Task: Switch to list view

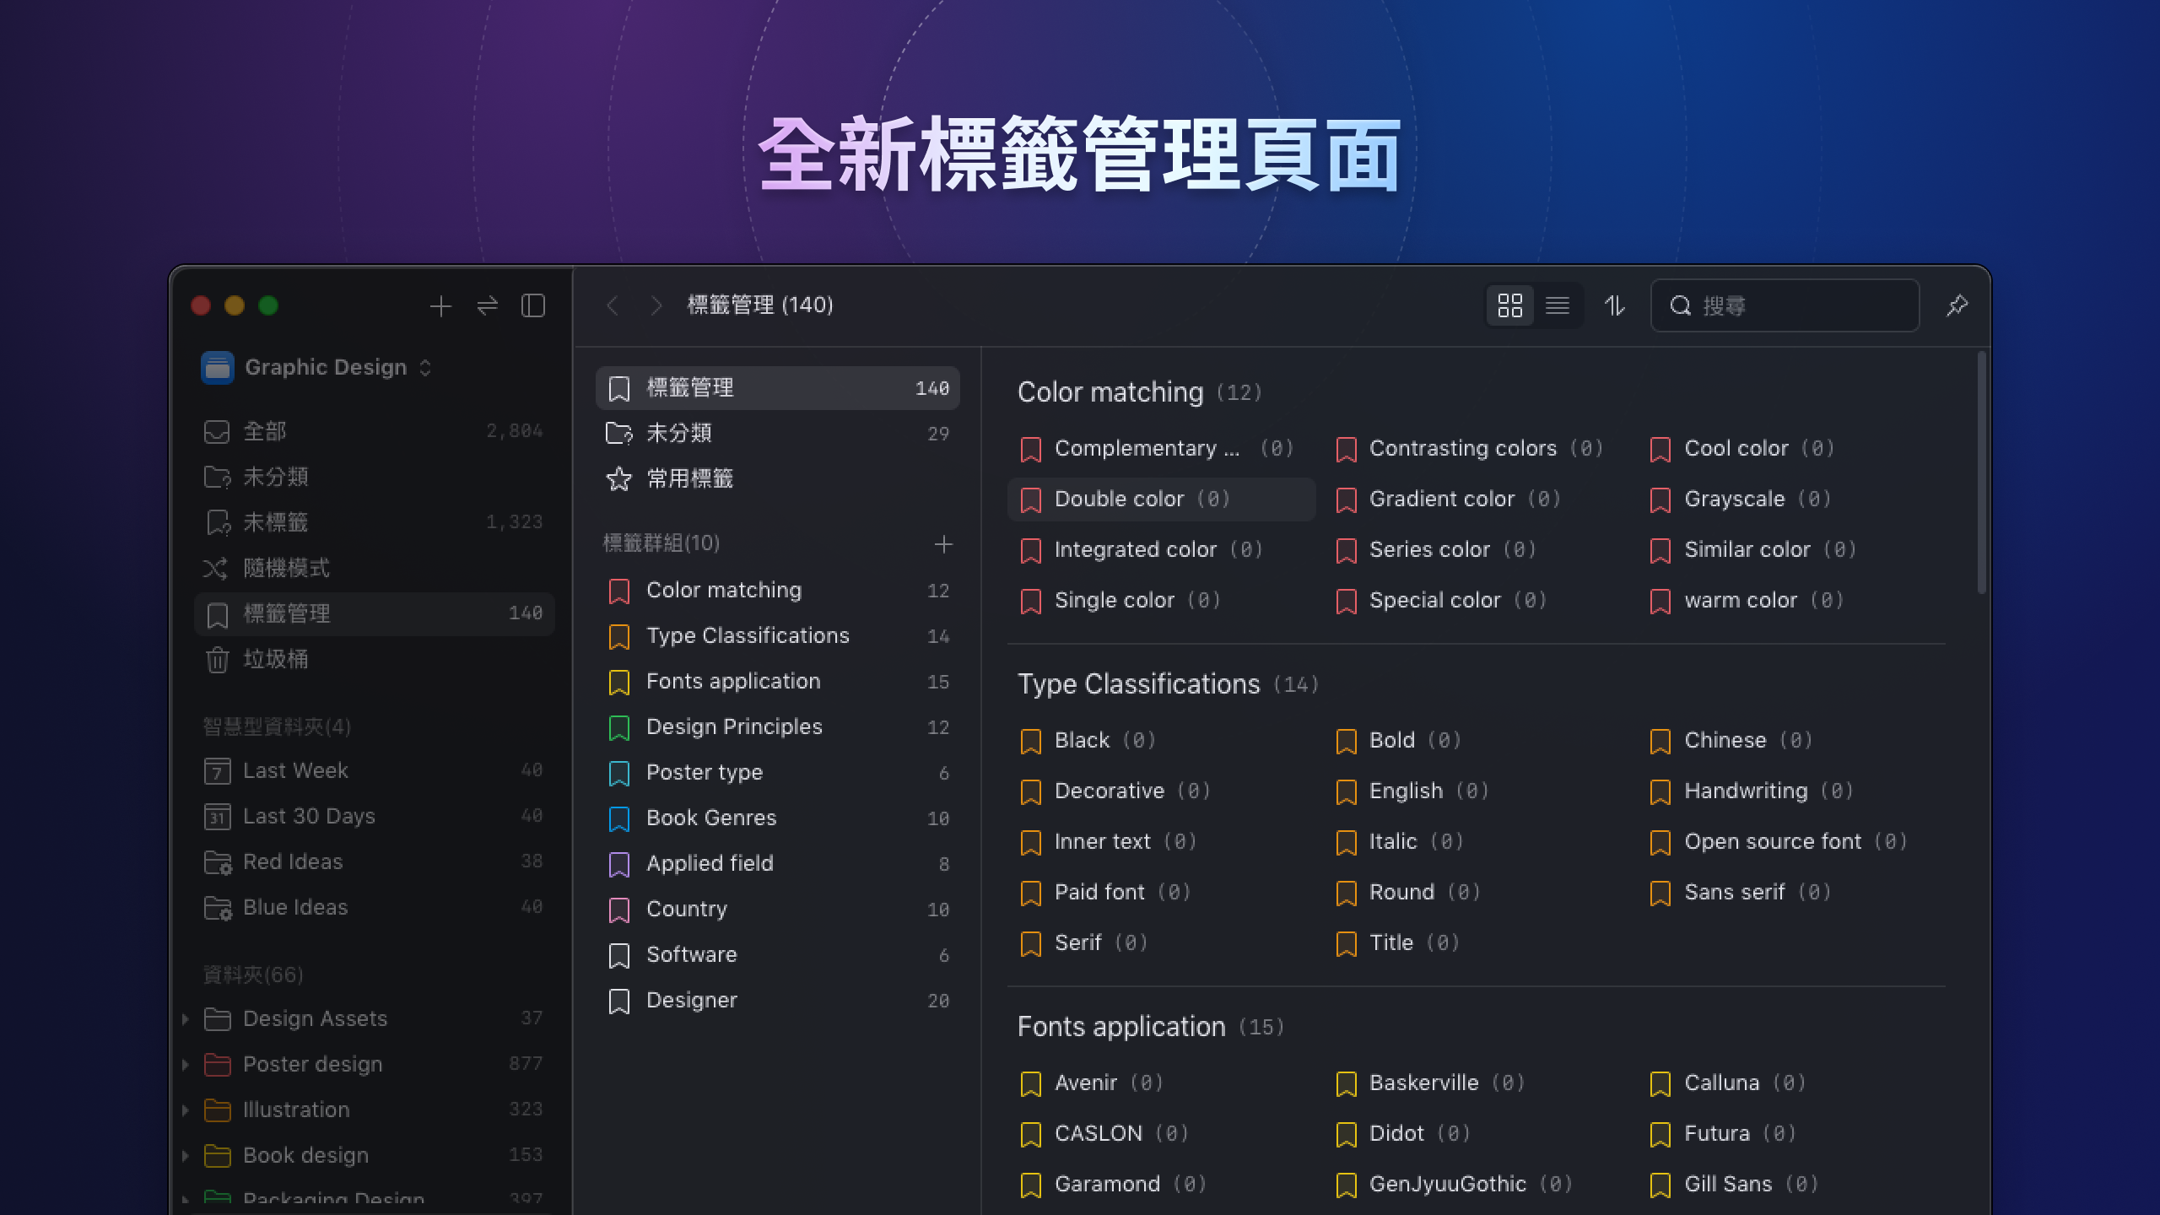Action: pos(1558,305)
